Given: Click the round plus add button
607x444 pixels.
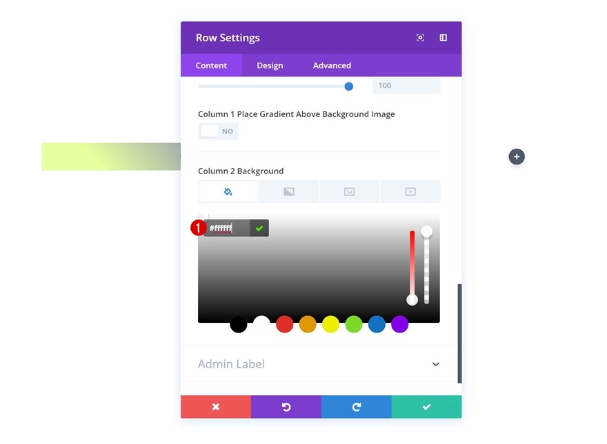Looking at the screenshot, I should (x=517, y=156).
